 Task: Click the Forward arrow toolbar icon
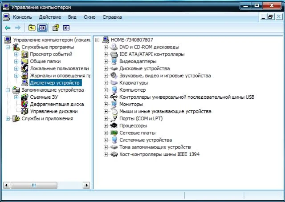pos(18,28)
